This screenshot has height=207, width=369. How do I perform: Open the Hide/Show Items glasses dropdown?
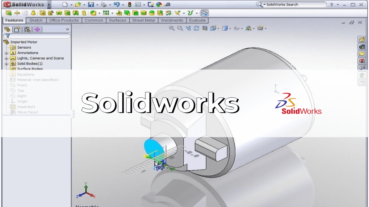242,28
